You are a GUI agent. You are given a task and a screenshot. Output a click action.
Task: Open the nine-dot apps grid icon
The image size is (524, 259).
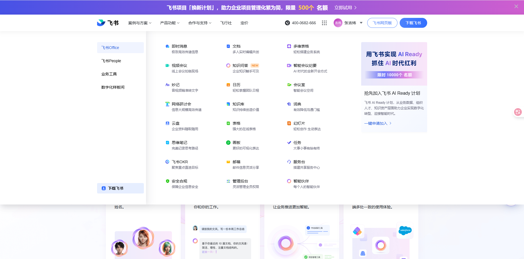[x=324, y=23]
